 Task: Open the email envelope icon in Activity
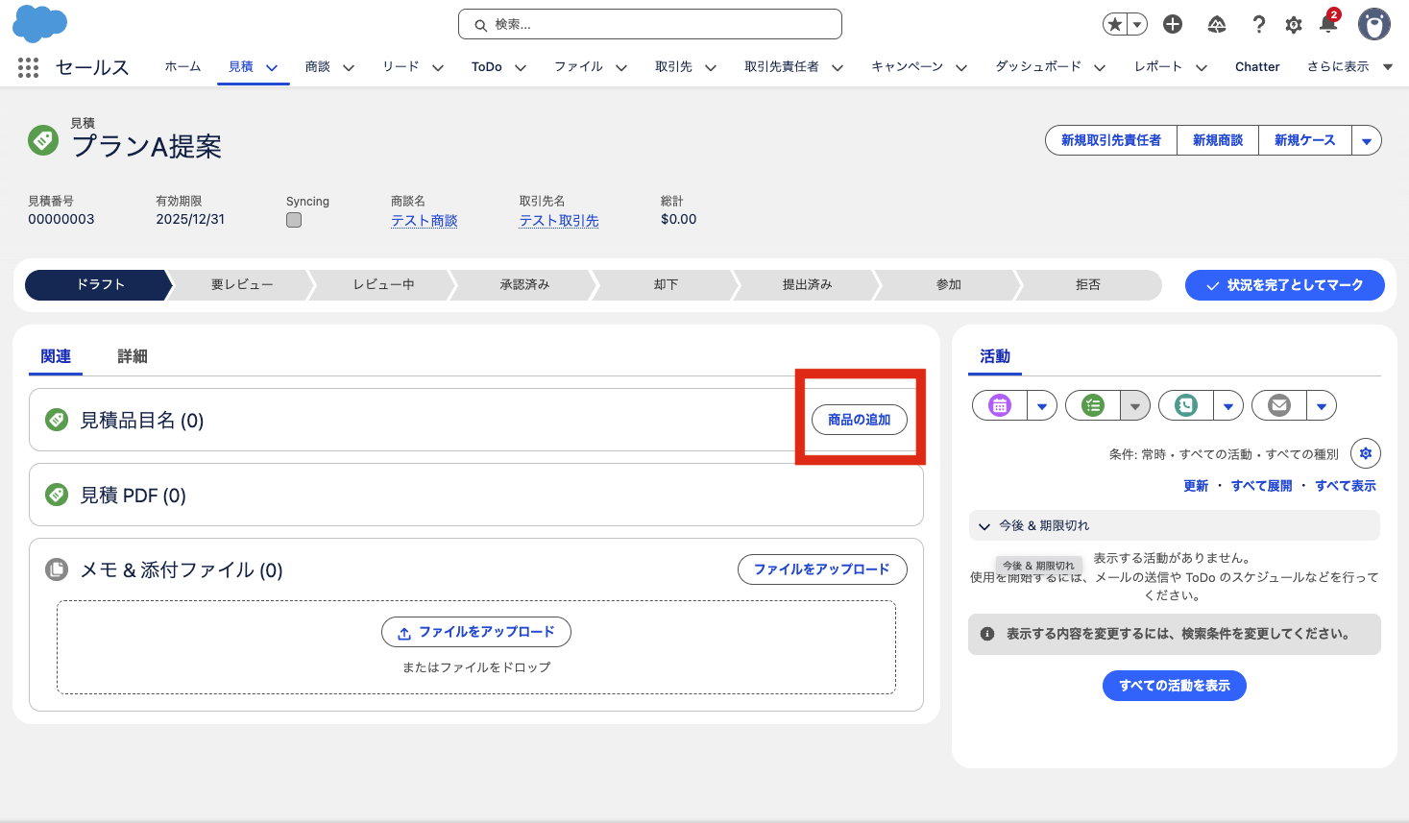tap(1277, 404)
